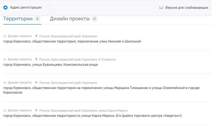
Task: Switch to the Дизайн проекты tab
Action: 70,19
